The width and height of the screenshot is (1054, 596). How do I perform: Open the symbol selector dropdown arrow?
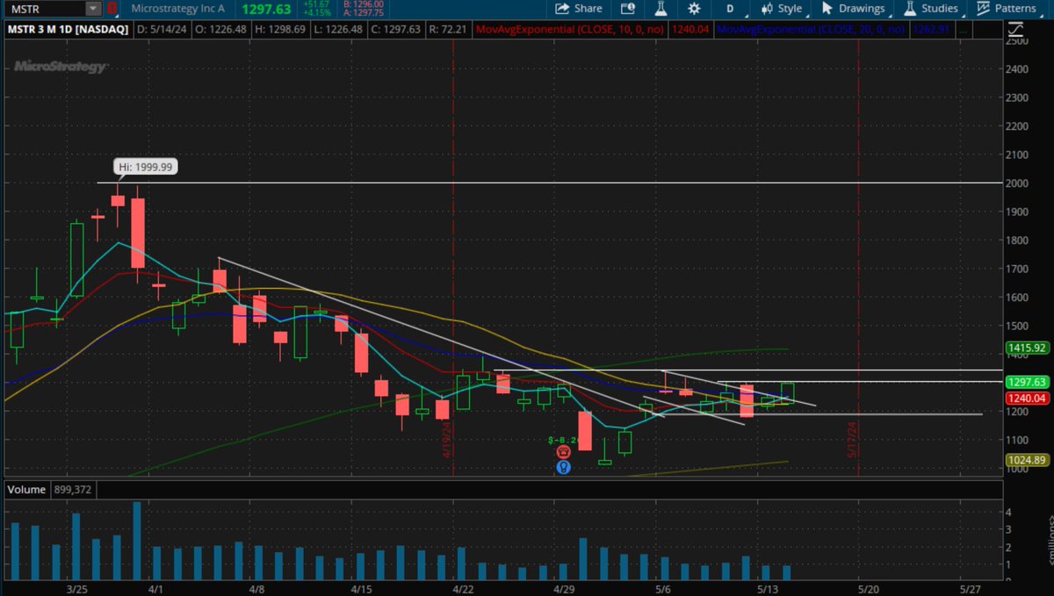pos(93,9)
